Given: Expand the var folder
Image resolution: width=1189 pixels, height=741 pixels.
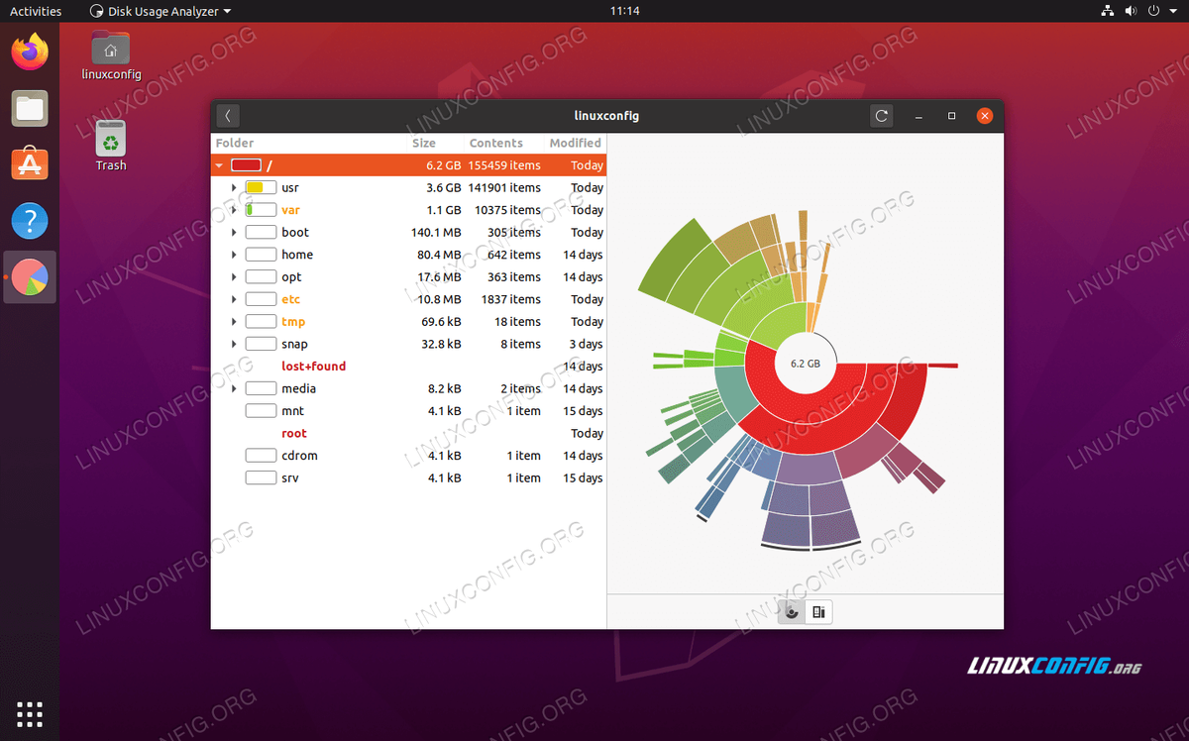Looking at the screenshot, I should pos(234,210).
